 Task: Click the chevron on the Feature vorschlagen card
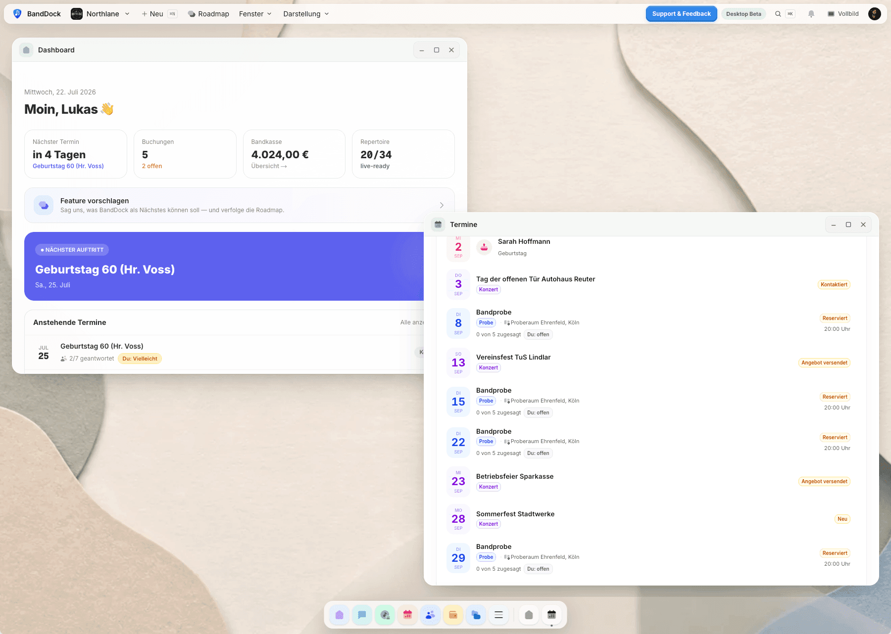click(x=442, y=205)
